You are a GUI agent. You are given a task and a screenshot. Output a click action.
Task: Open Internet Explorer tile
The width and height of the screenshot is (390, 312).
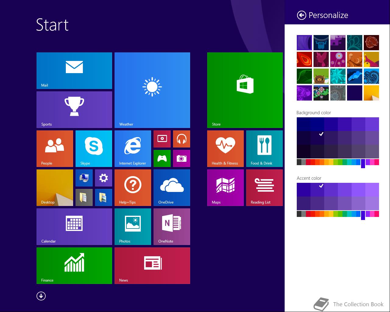click(x=133, y=149)
